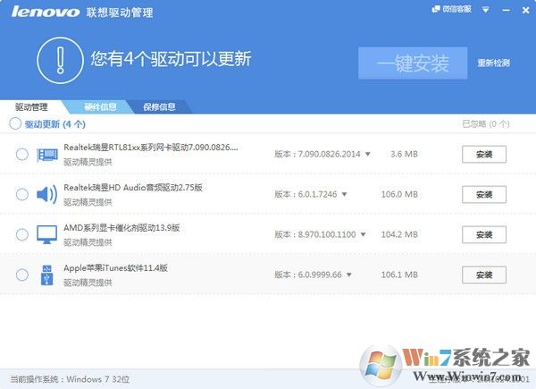The height and width of the screenshot is (389, 536).
Task: Click the speaker icon for the Realtek HD Audio driver
Action: point(46,195)
